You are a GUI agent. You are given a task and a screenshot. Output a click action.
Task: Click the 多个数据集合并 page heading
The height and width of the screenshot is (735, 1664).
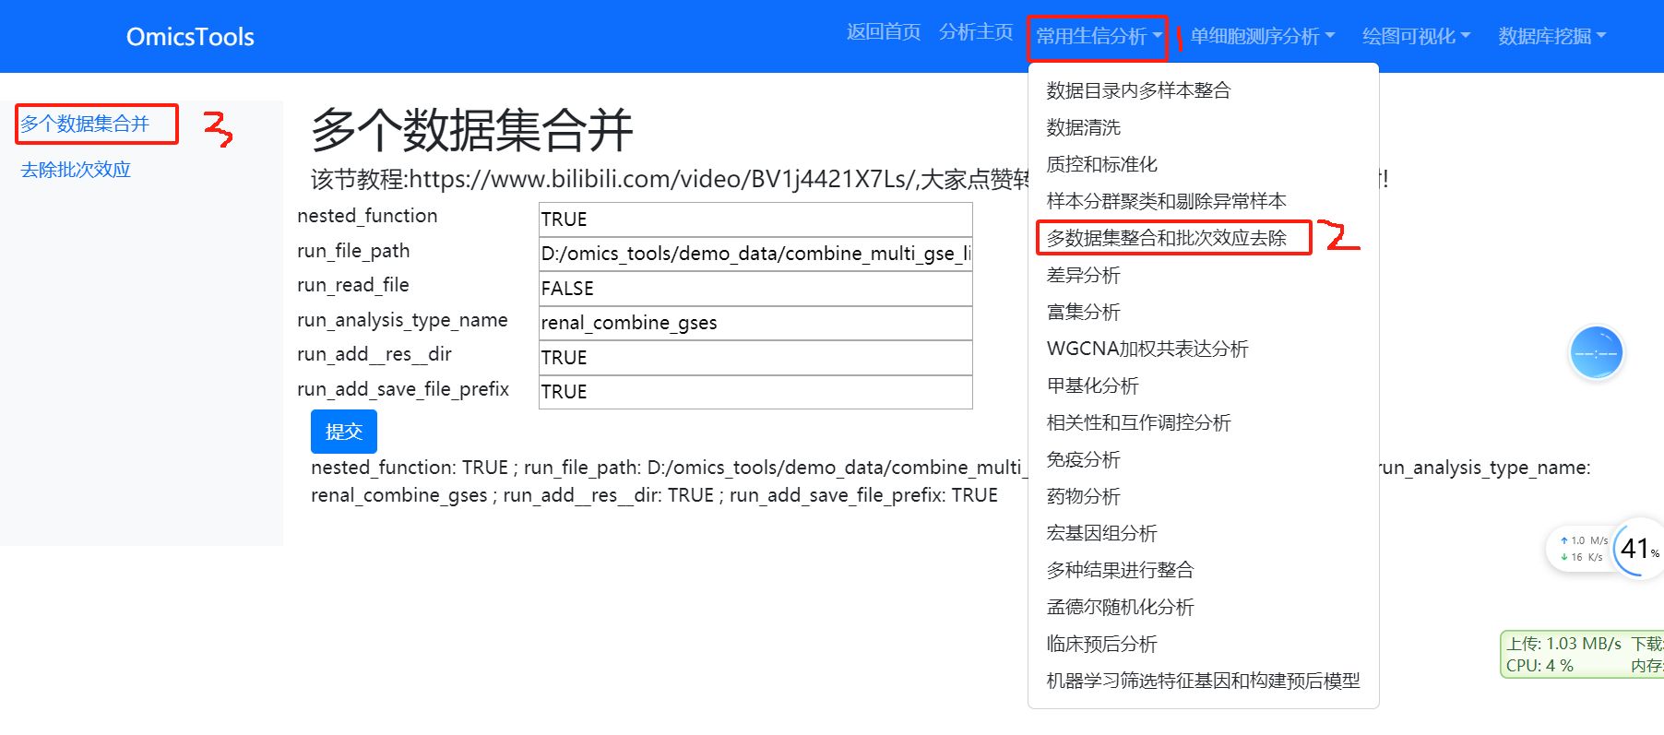(x=471, y=129)
